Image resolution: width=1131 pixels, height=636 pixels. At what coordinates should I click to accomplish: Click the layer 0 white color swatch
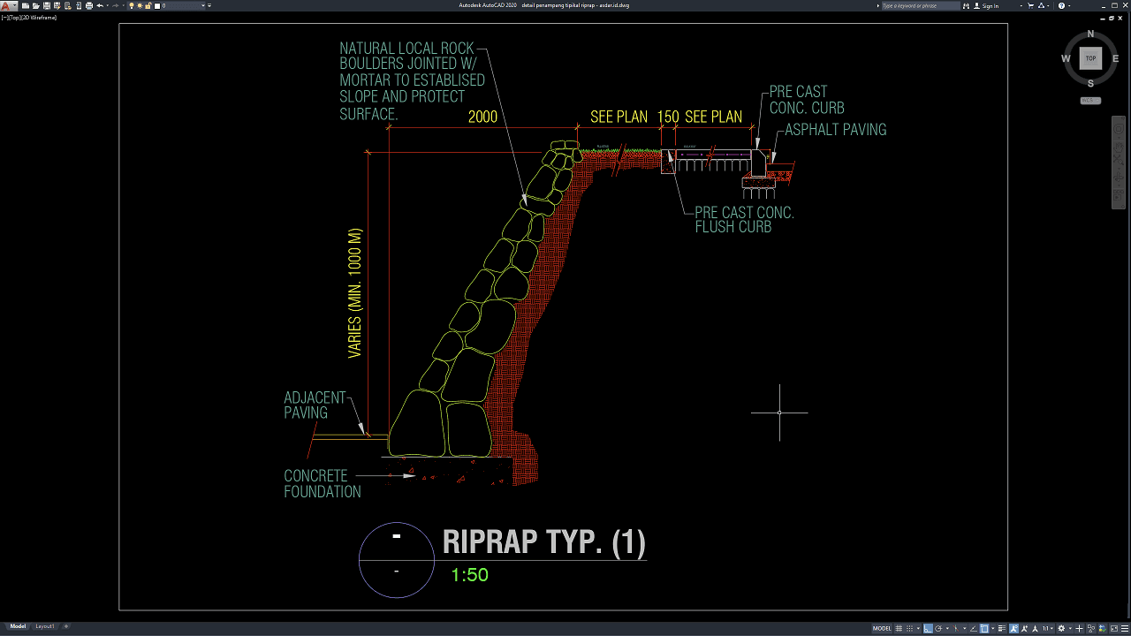click(x=157, y=5)
